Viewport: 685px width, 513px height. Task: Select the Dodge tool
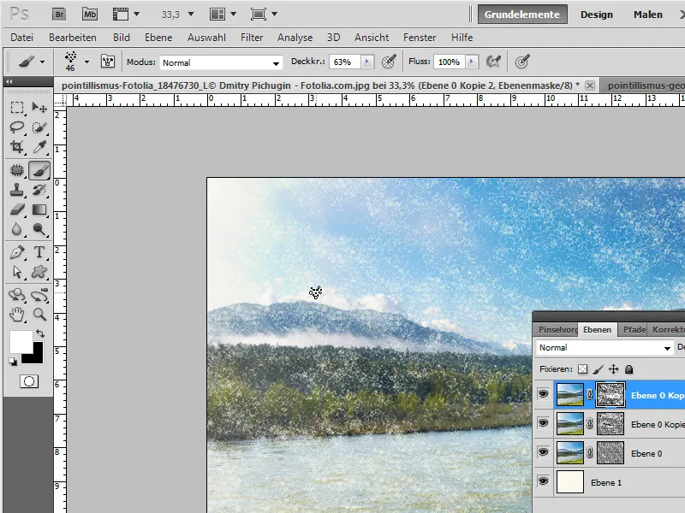pos(39,229)
